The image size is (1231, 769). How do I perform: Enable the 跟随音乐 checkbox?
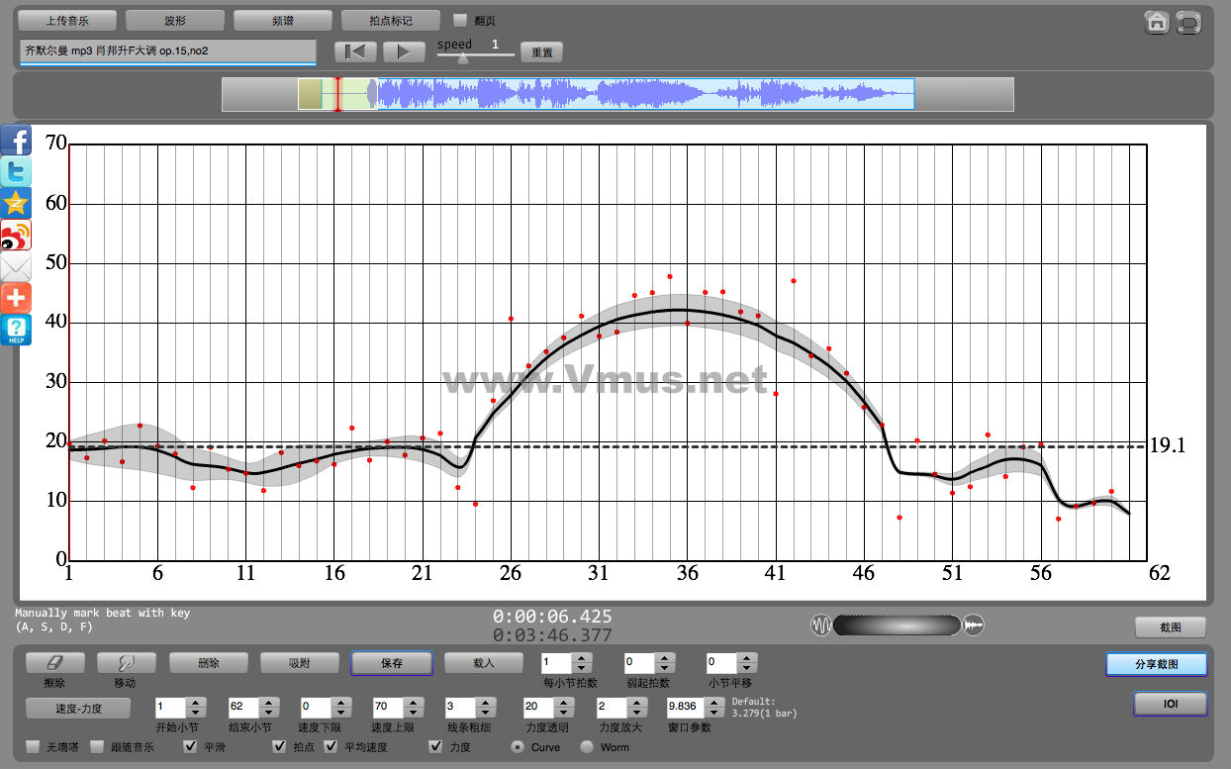pos(97,747)
